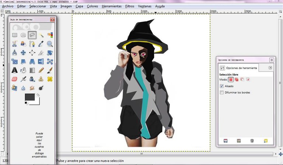Choose Subtract from selection mode

[x=242, y=80]
